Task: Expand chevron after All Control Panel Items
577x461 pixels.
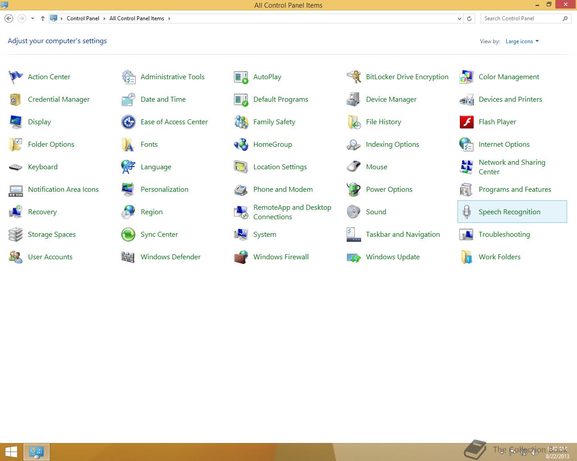Action: pos(169,18)
